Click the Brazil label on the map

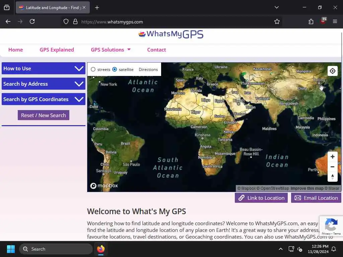pos(125,143)
